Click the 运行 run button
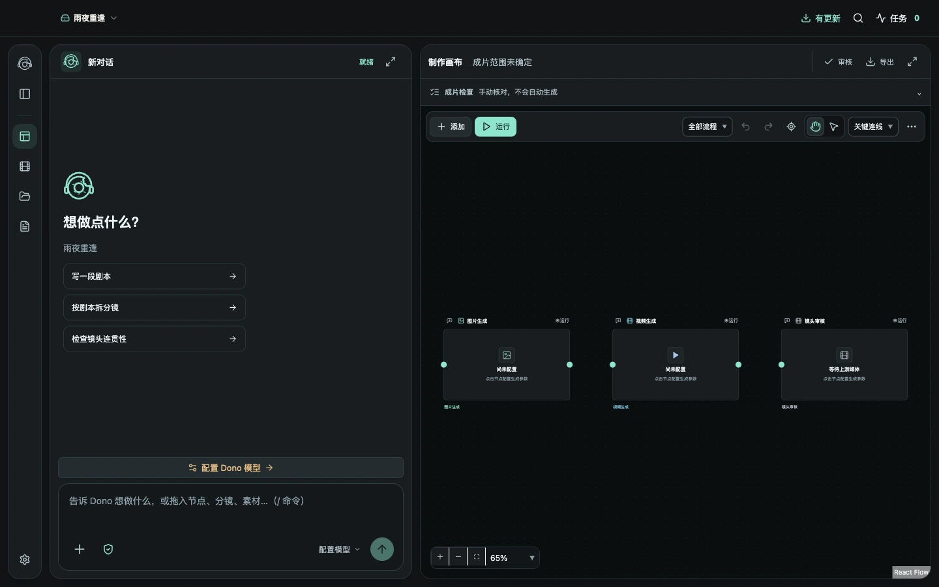This screenshot has height=587, width=939. 496,127
